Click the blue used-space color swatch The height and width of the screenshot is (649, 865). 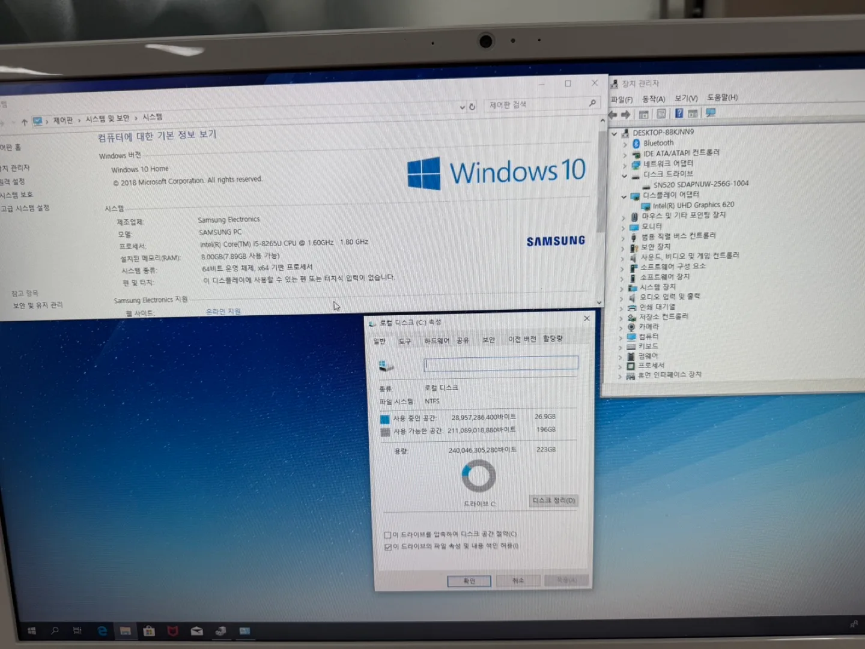[385, 419]
